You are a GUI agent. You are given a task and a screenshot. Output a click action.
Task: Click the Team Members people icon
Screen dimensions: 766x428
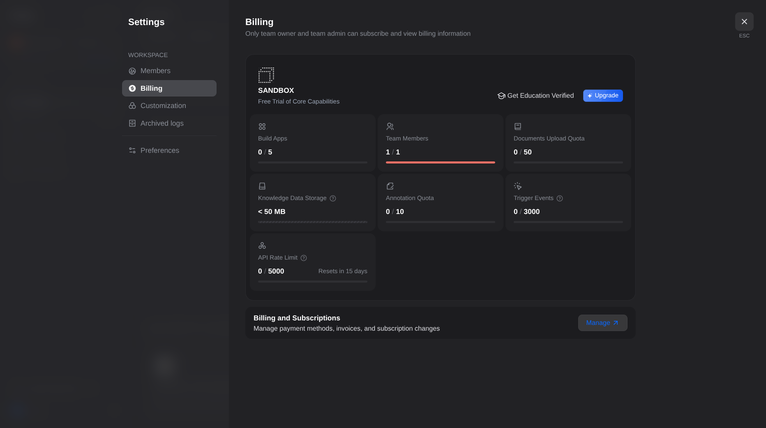click(x=390, y=127)
